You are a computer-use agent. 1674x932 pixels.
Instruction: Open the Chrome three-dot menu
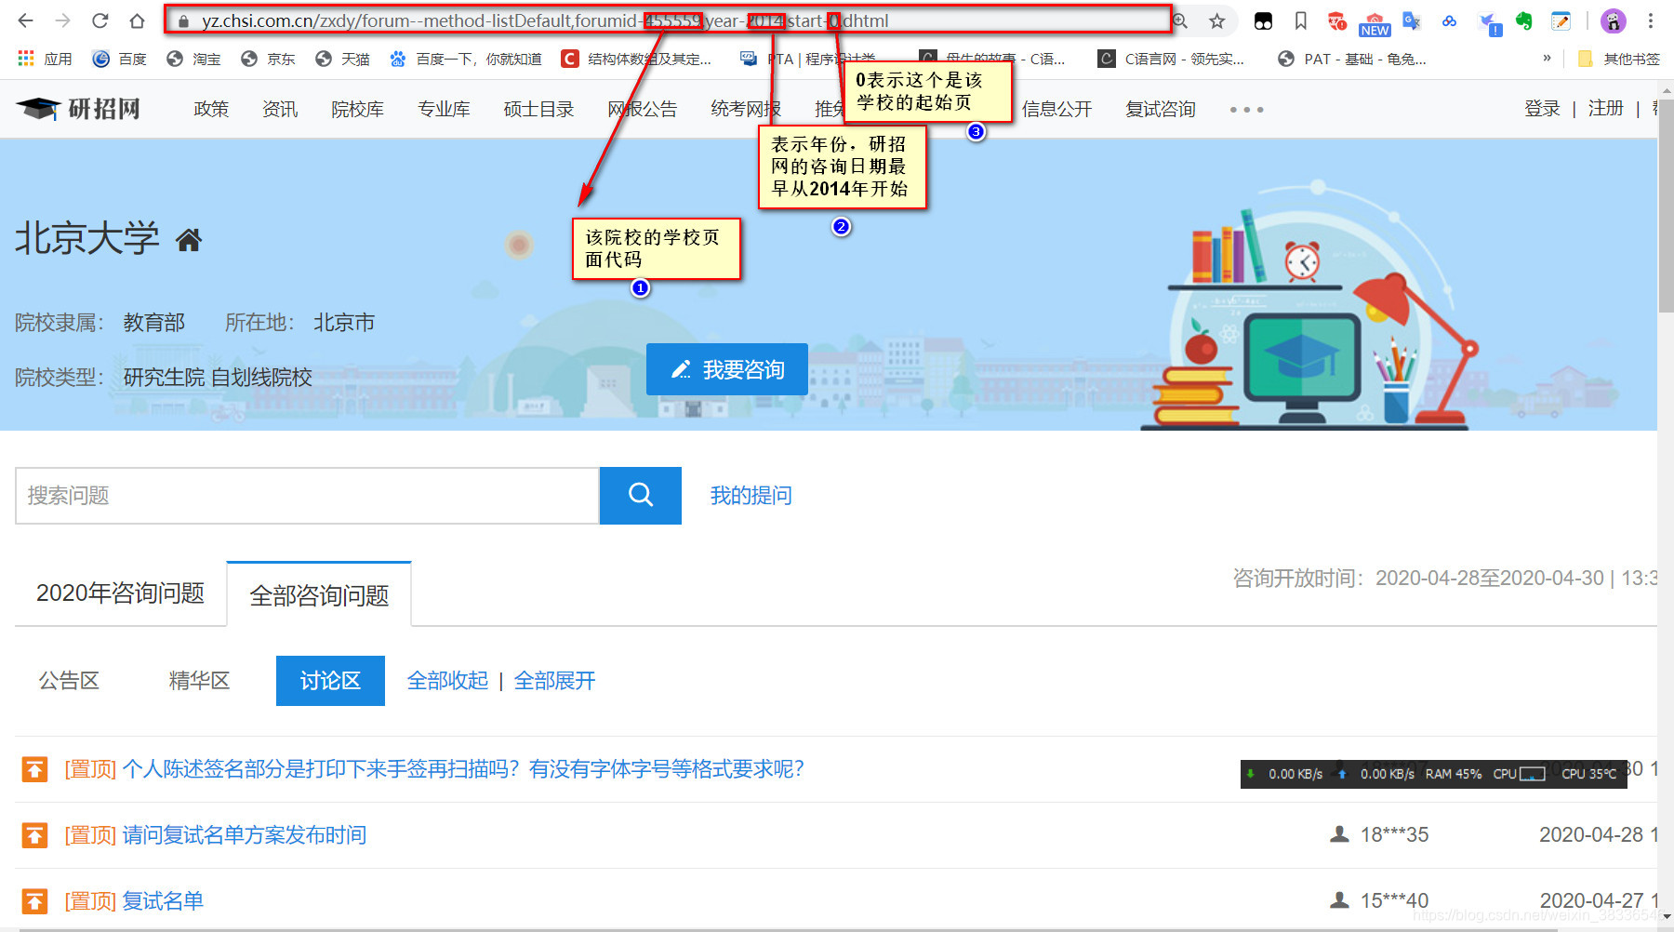click(1651, 20)
